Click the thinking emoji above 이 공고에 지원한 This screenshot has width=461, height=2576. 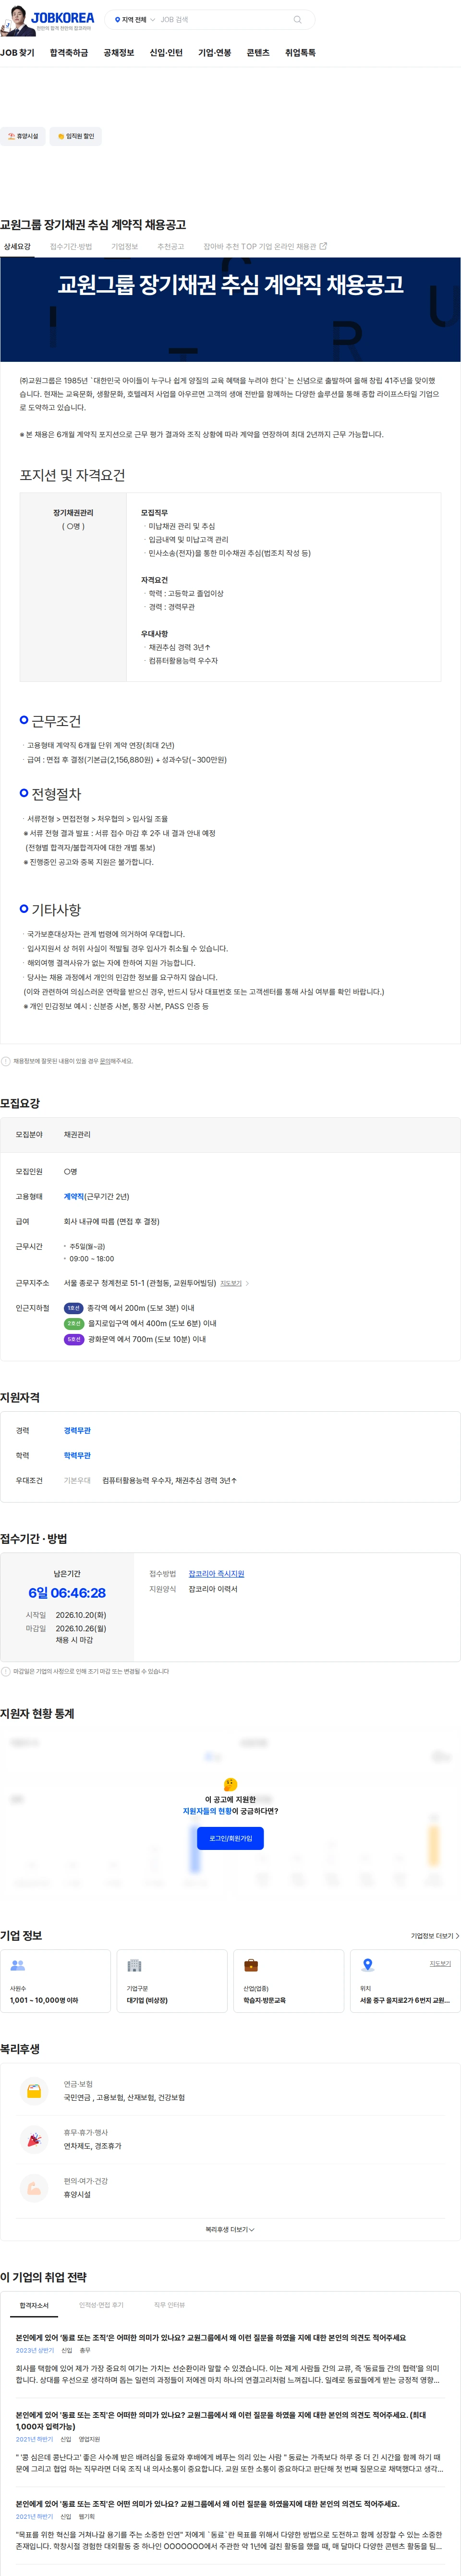pyautogui.click(x=230, y=1784)
